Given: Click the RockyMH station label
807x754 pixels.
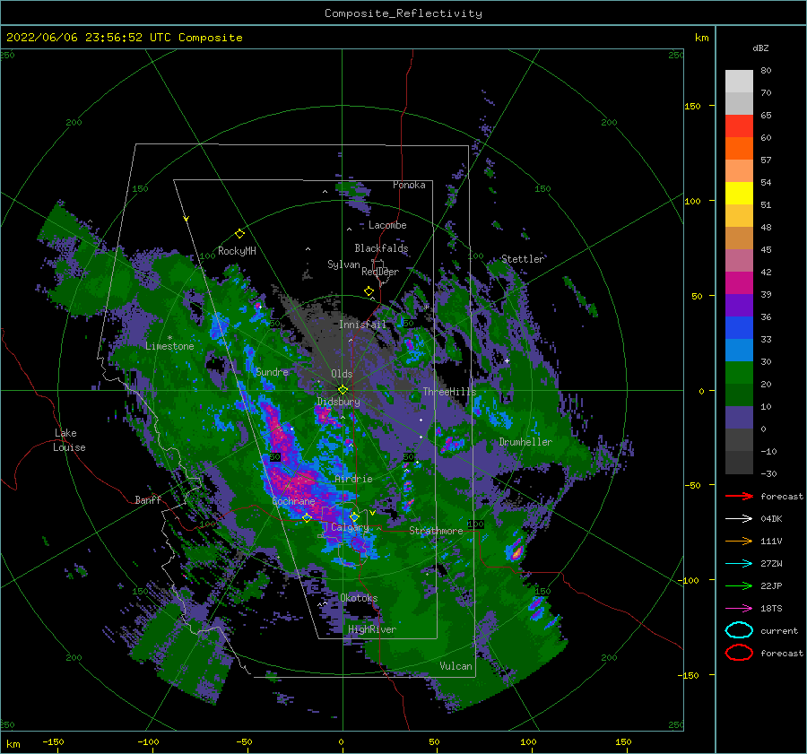Looking at the screenshot, I should (237, 251).
